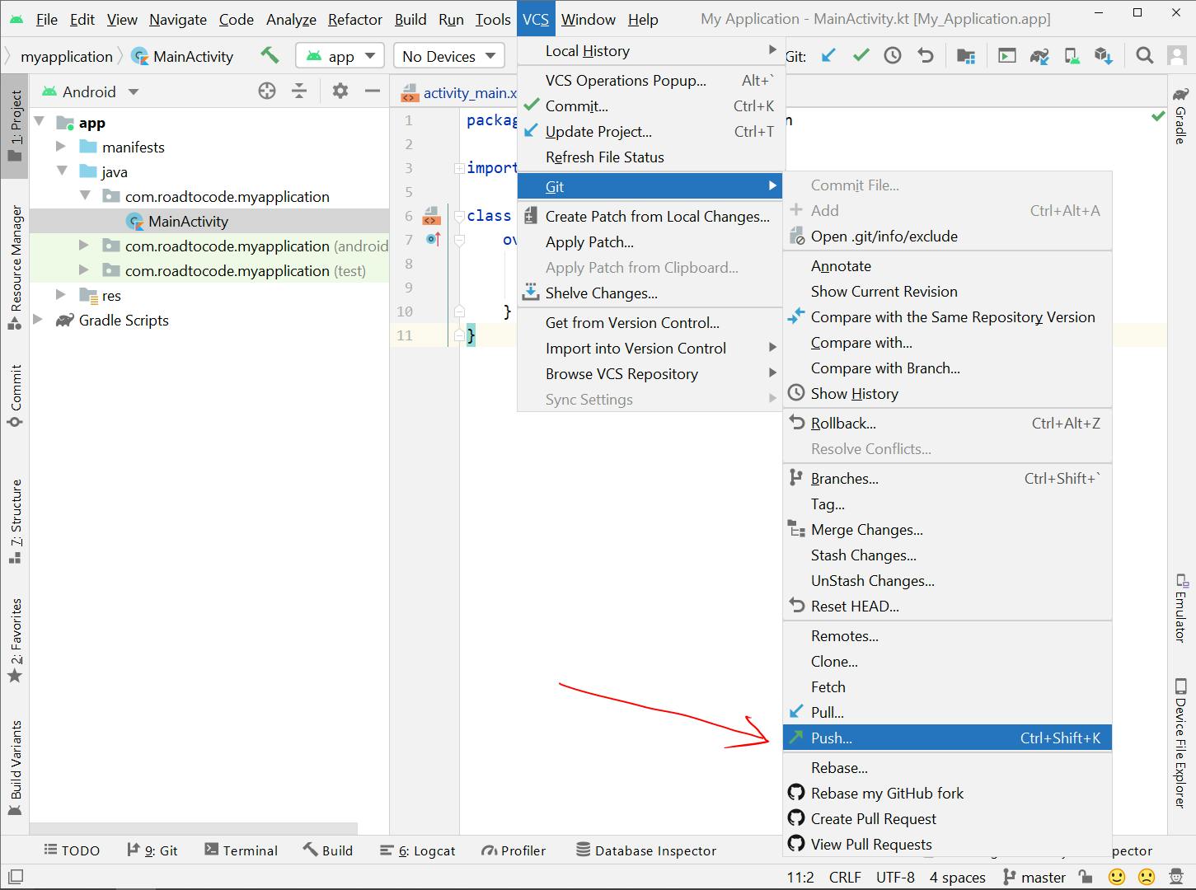Switch to activity_main.xml editor tab
The width and height of the screenshot is (1196, 890).
click(458, 92)
